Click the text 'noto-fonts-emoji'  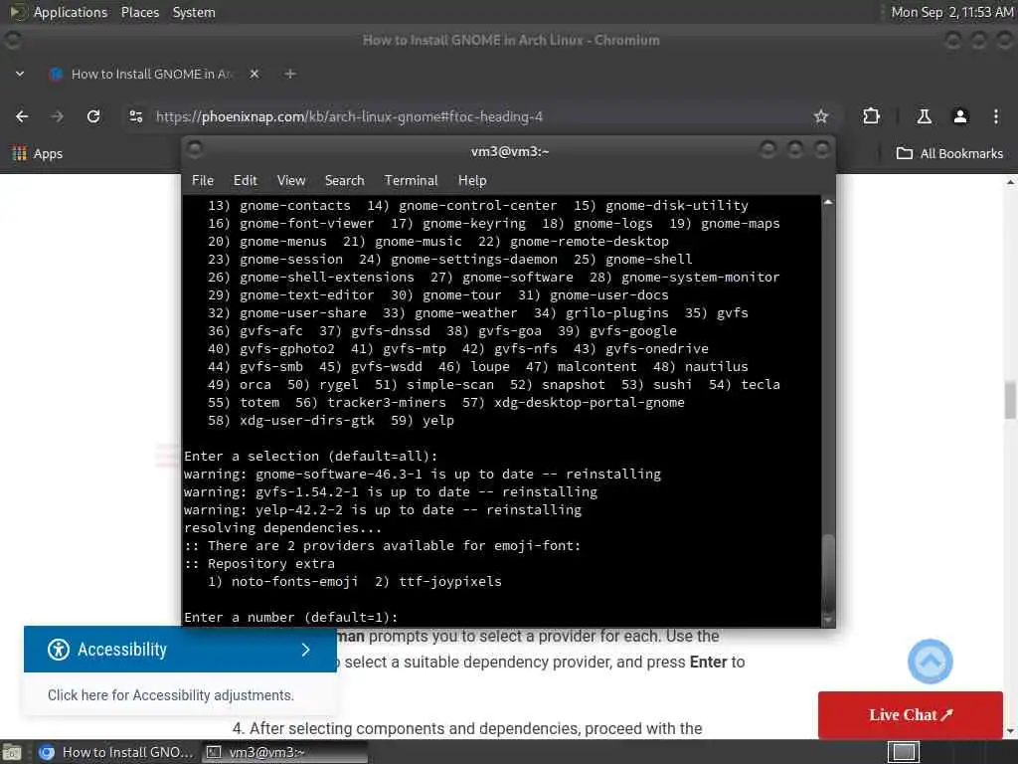click(294, 581)
